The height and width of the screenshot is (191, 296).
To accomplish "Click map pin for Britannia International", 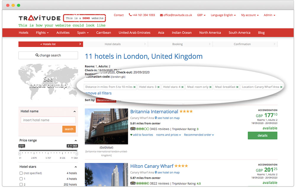I will [156, 118].
